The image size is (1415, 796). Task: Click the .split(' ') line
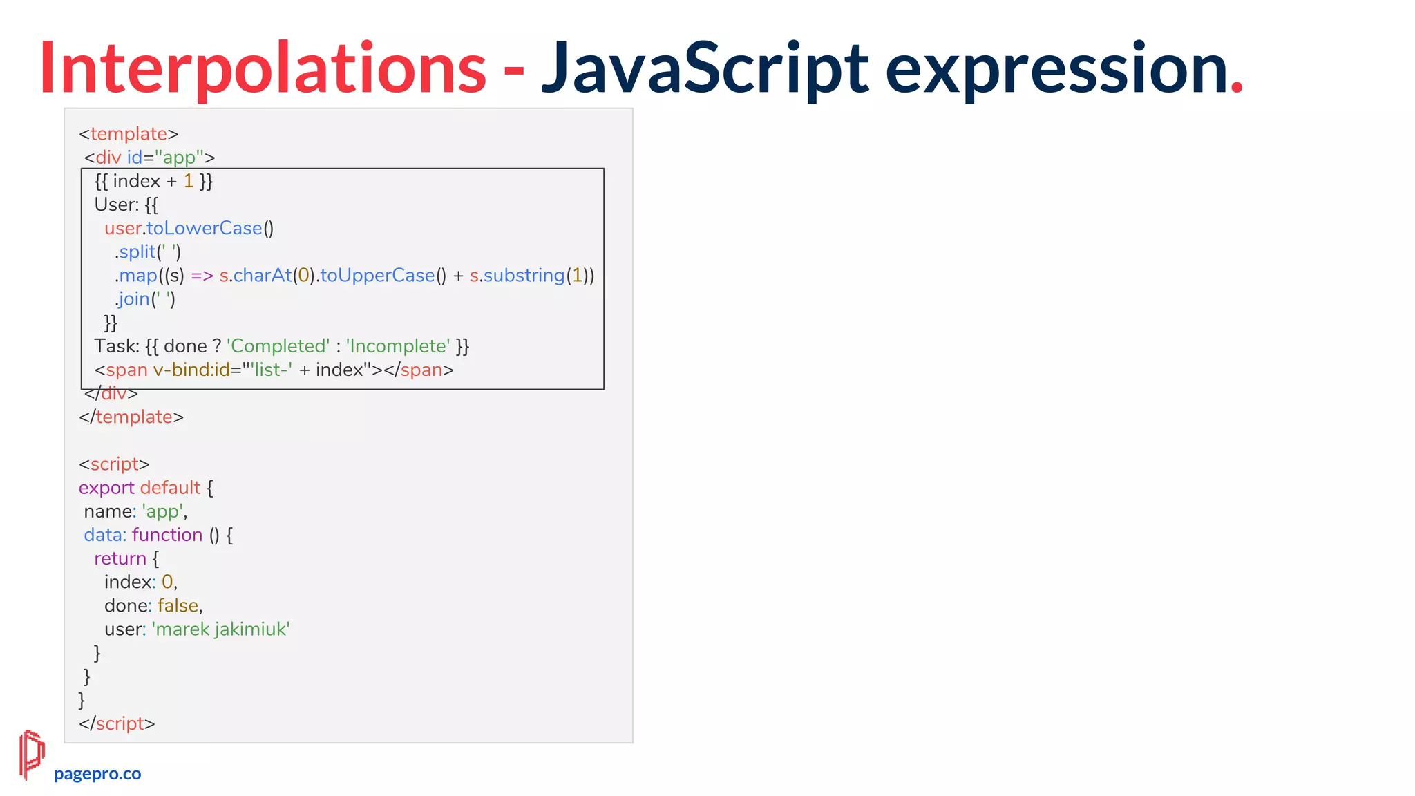[x=147, y=252]
